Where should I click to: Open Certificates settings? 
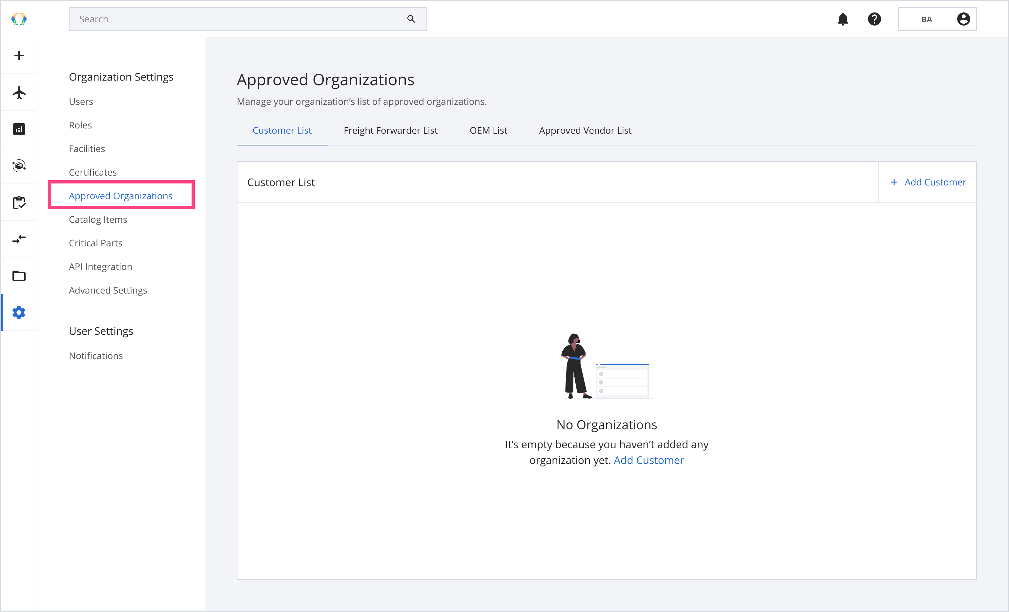click(x=93, y=172)
